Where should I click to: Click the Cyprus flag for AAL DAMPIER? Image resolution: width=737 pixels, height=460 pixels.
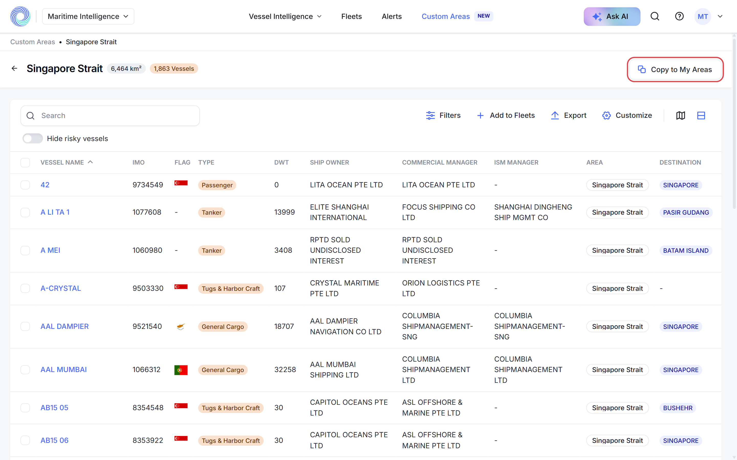[x=181, y=326]
